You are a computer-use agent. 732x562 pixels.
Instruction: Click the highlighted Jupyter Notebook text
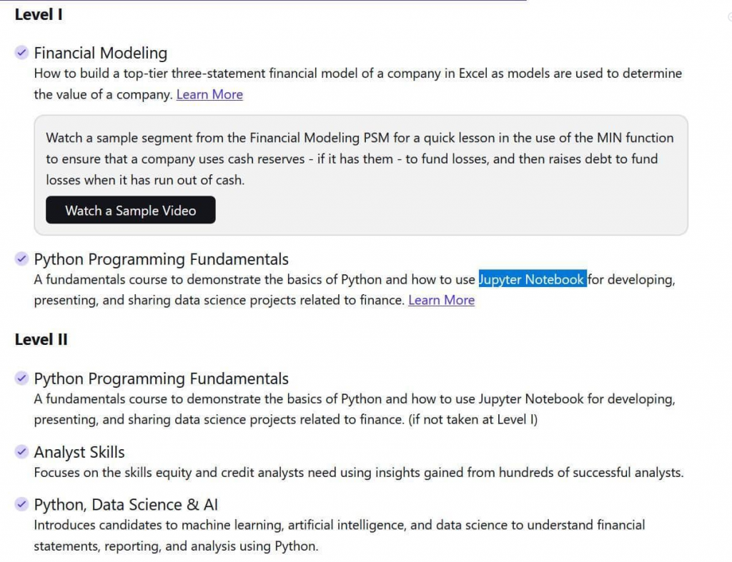(x=533, y=279)
